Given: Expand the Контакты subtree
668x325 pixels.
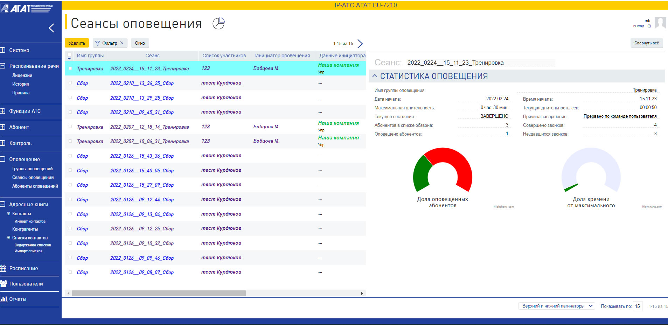Looking at the screenshot, I should tap(8, 214).
